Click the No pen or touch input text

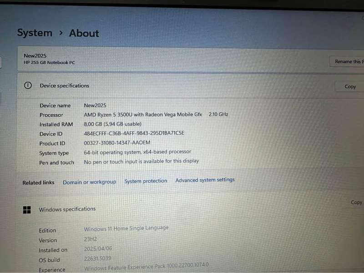(x=141, y=162)
